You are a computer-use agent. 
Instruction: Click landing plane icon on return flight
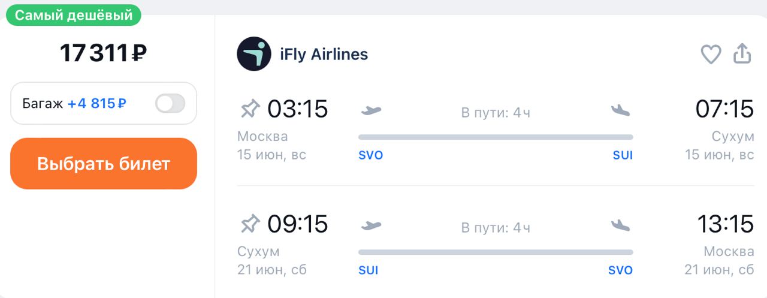[x=620, y=225]
